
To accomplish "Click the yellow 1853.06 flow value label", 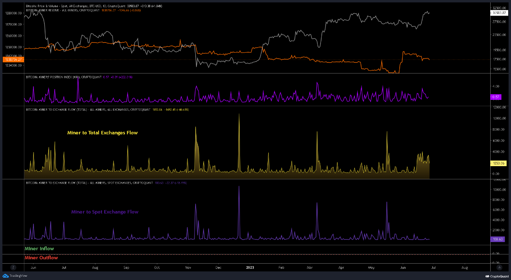I will point(499,163).
